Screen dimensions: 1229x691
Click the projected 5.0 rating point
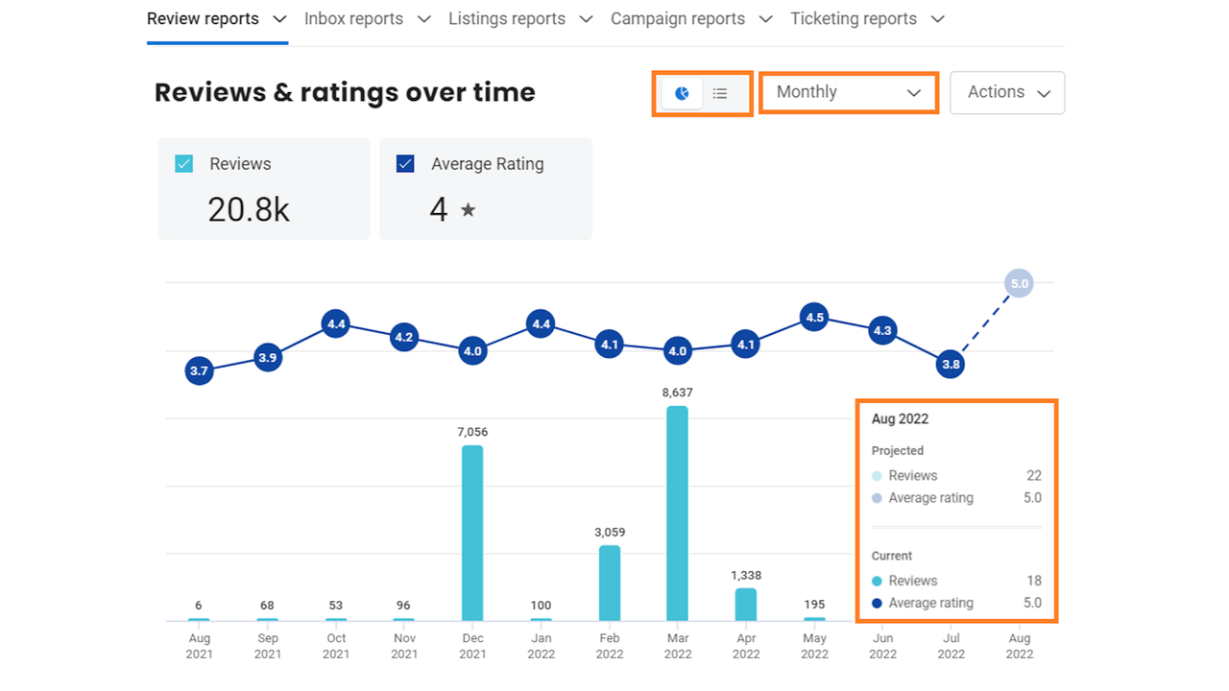click(1019, 283)
